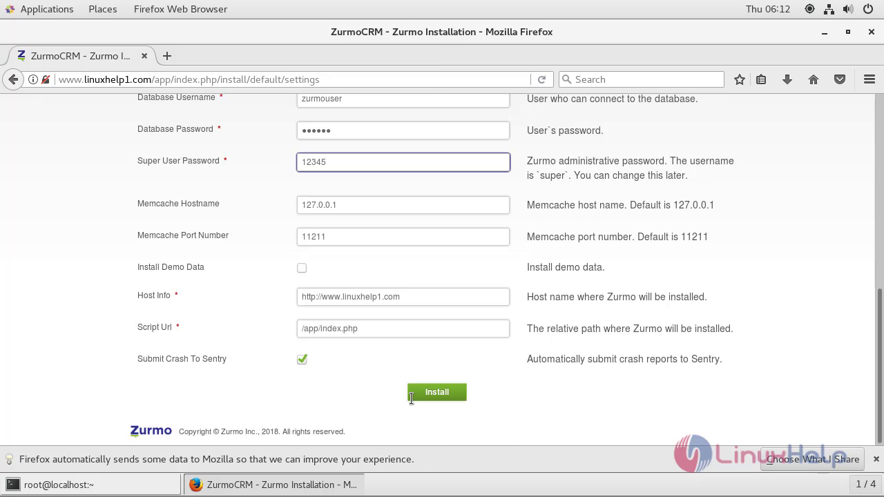Image resolution: width=884 pixels, height=497 pixels.
Task: Open the power menu tray icon
Action: (868, 9)
